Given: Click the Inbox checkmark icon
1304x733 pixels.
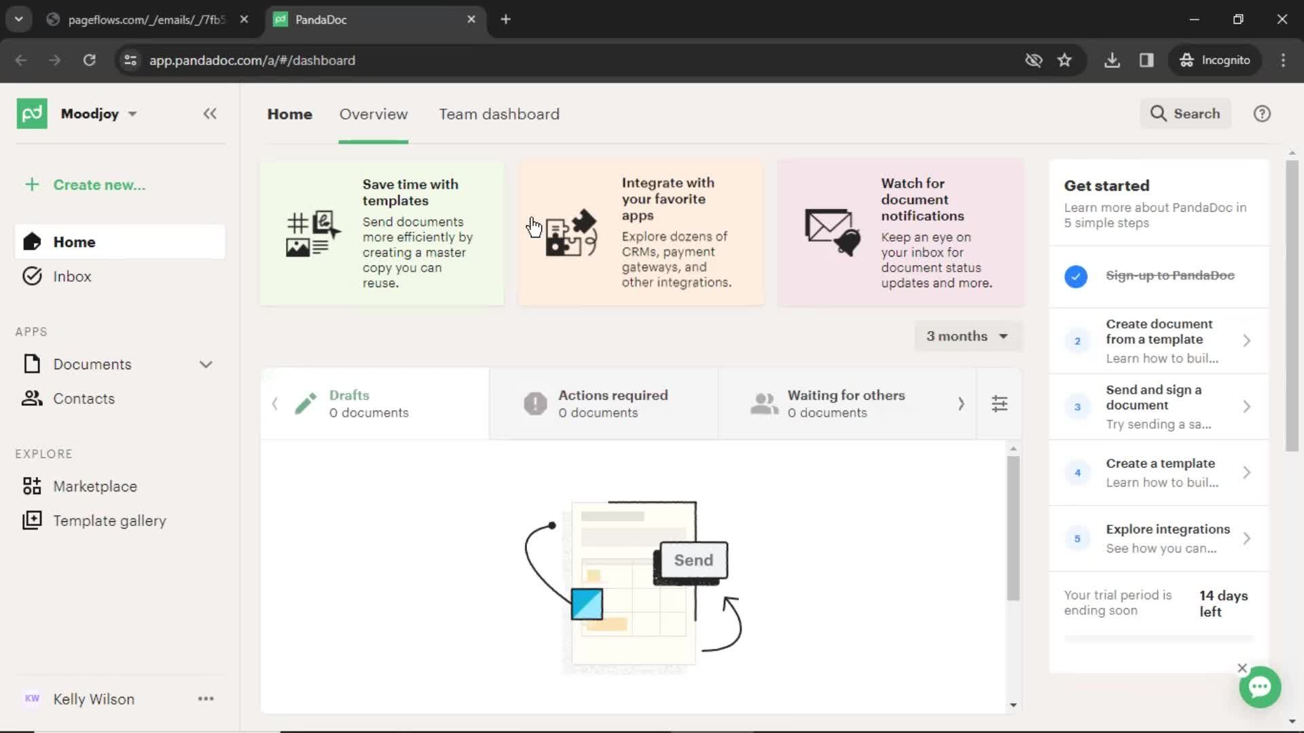Looking at the screenshot, I should click(32, 276).
